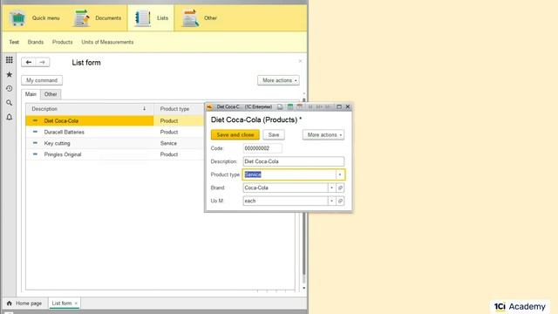The image size is (558, 314).
Task: Close the List form page with X
Action: [x=300, y=61]
